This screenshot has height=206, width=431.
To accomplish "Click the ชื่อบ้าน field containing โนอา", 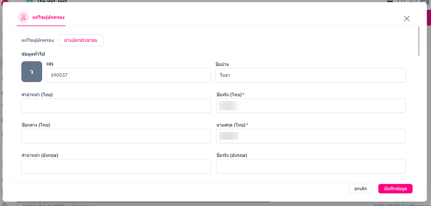I will coord(310,75).
